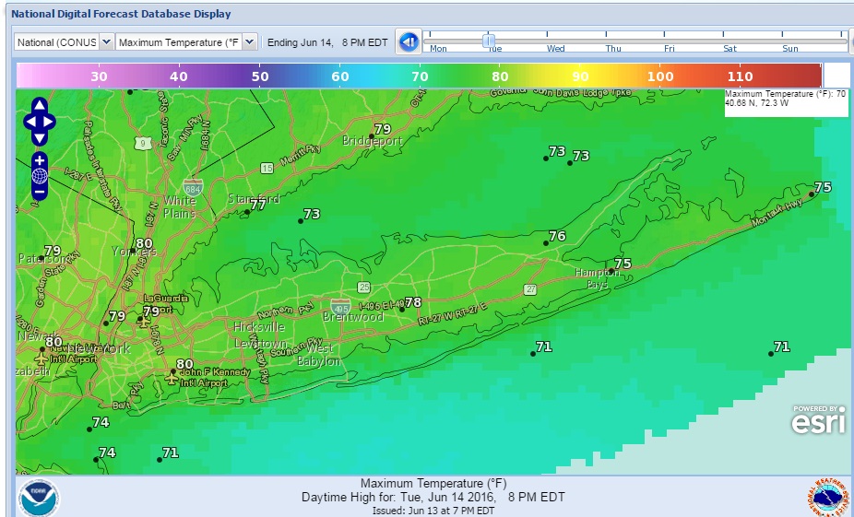The height and width of the screenshot is (517, 854).
Task: Click the Bridgeport 79 temperature point
Action: (x=372, y=135)
